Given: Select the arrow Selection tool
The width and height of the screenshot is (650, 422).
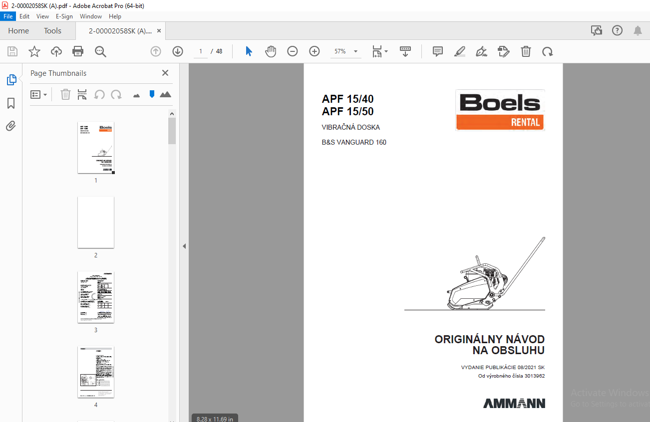Looking at the screenshot, I should pyautogui.click(x=249, y=51).
